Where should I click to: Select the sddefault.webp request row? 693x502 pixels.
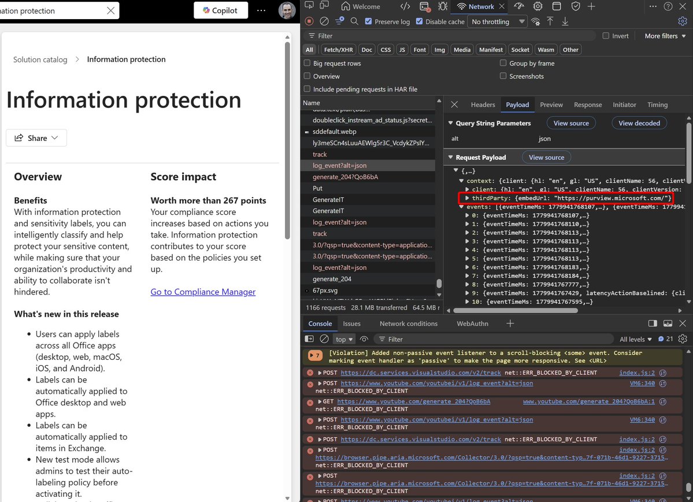tap(368, 131)
